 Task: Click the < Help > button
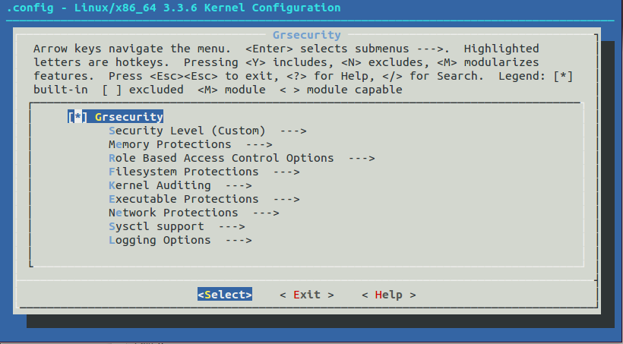[x=388, y=295]
